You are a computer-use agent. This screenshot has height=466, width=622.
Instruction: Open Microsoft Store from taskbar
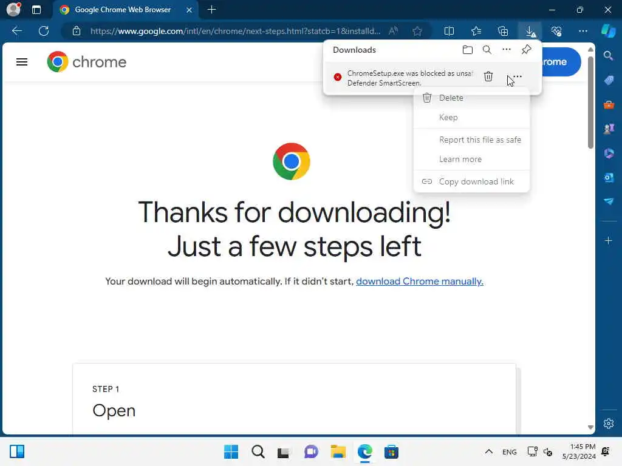(391, 451)
